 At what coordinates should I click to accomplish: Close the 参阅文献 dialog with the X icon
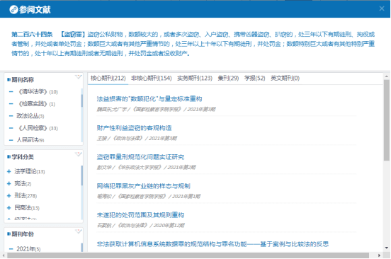382,8
